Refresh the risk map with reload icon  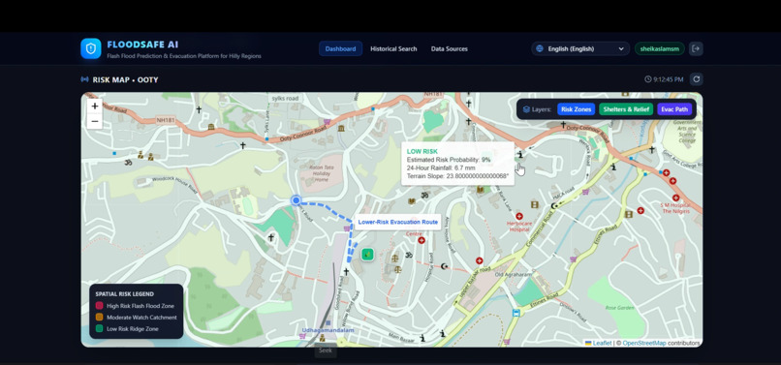pyautogui.click(x=697, y=79)
